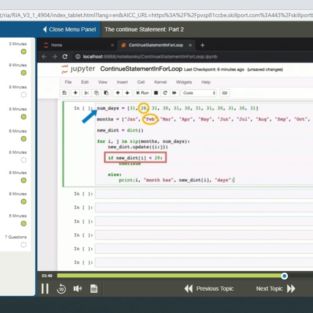This screenshot has width=313, height=313.
Task: Open the Kernel menu in Jupyter
Action: (x=160, y=82)
